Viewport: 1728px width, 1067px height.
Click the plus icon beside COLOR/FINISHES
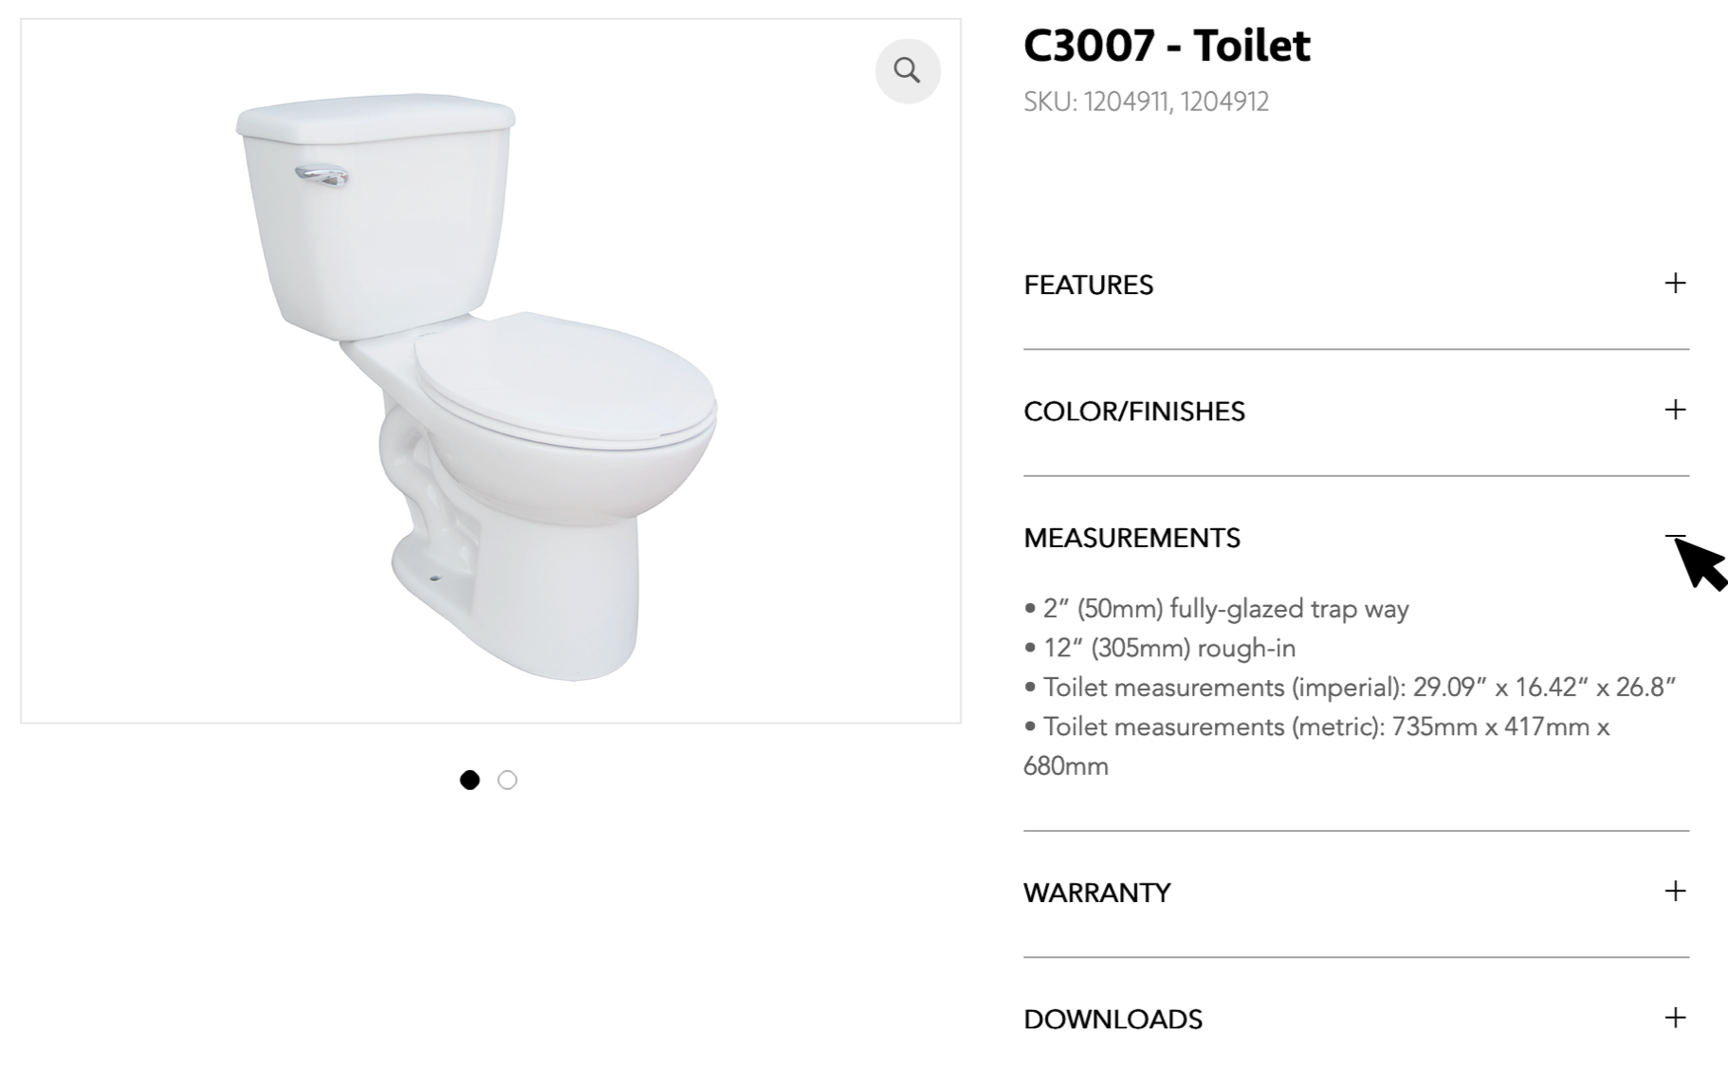(x=1675, y=410)
